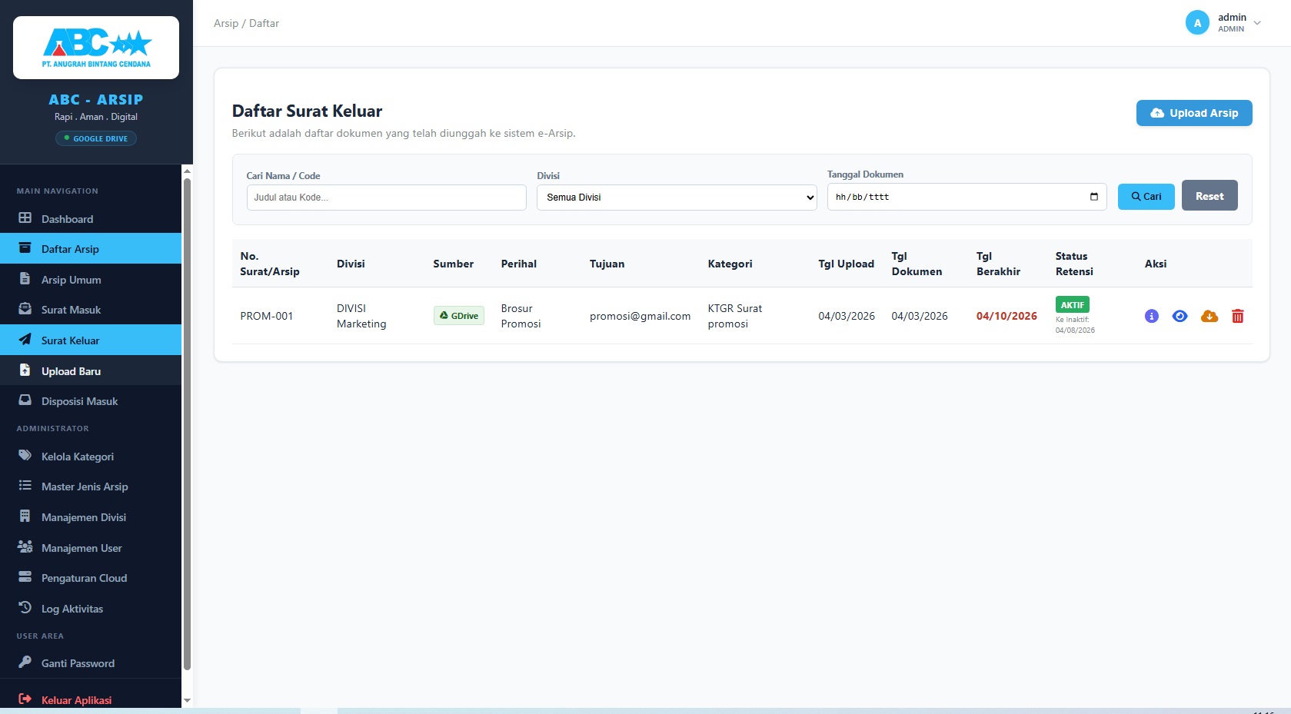1291x714 pixels.
Task: Open Kelola Kategori admin page
Action: click(x=91, y=456)
